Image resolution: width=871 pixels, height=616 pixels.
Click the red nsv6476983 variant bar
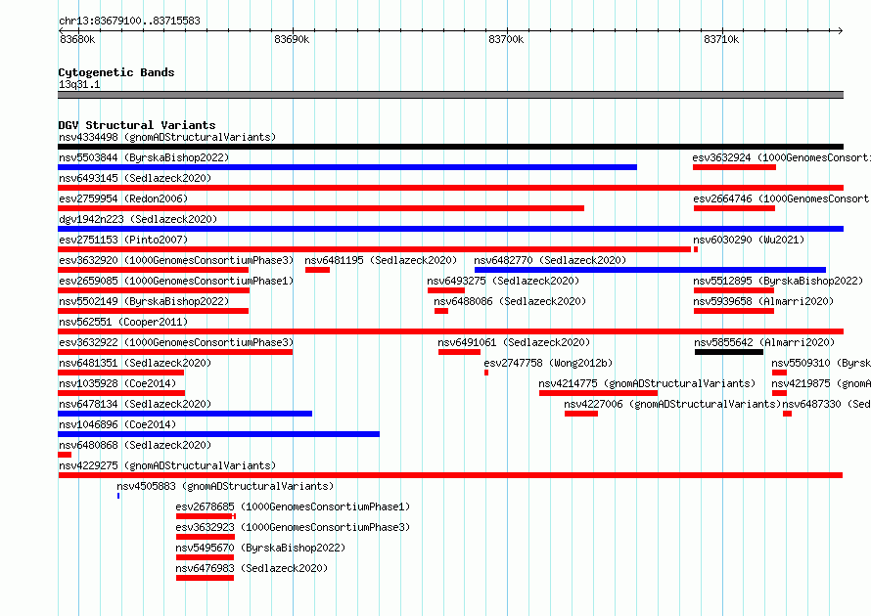[205, 578]
